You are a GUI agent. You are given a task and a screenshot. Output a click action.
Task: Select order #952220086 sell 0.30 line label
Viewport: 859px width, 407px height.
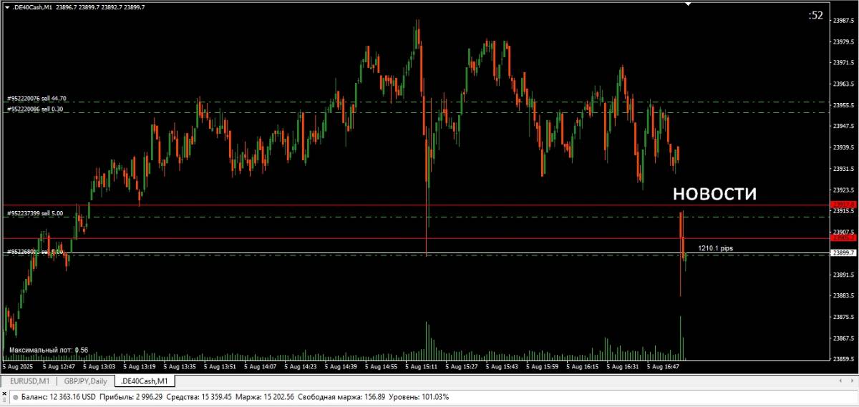[x=35, y=109]
